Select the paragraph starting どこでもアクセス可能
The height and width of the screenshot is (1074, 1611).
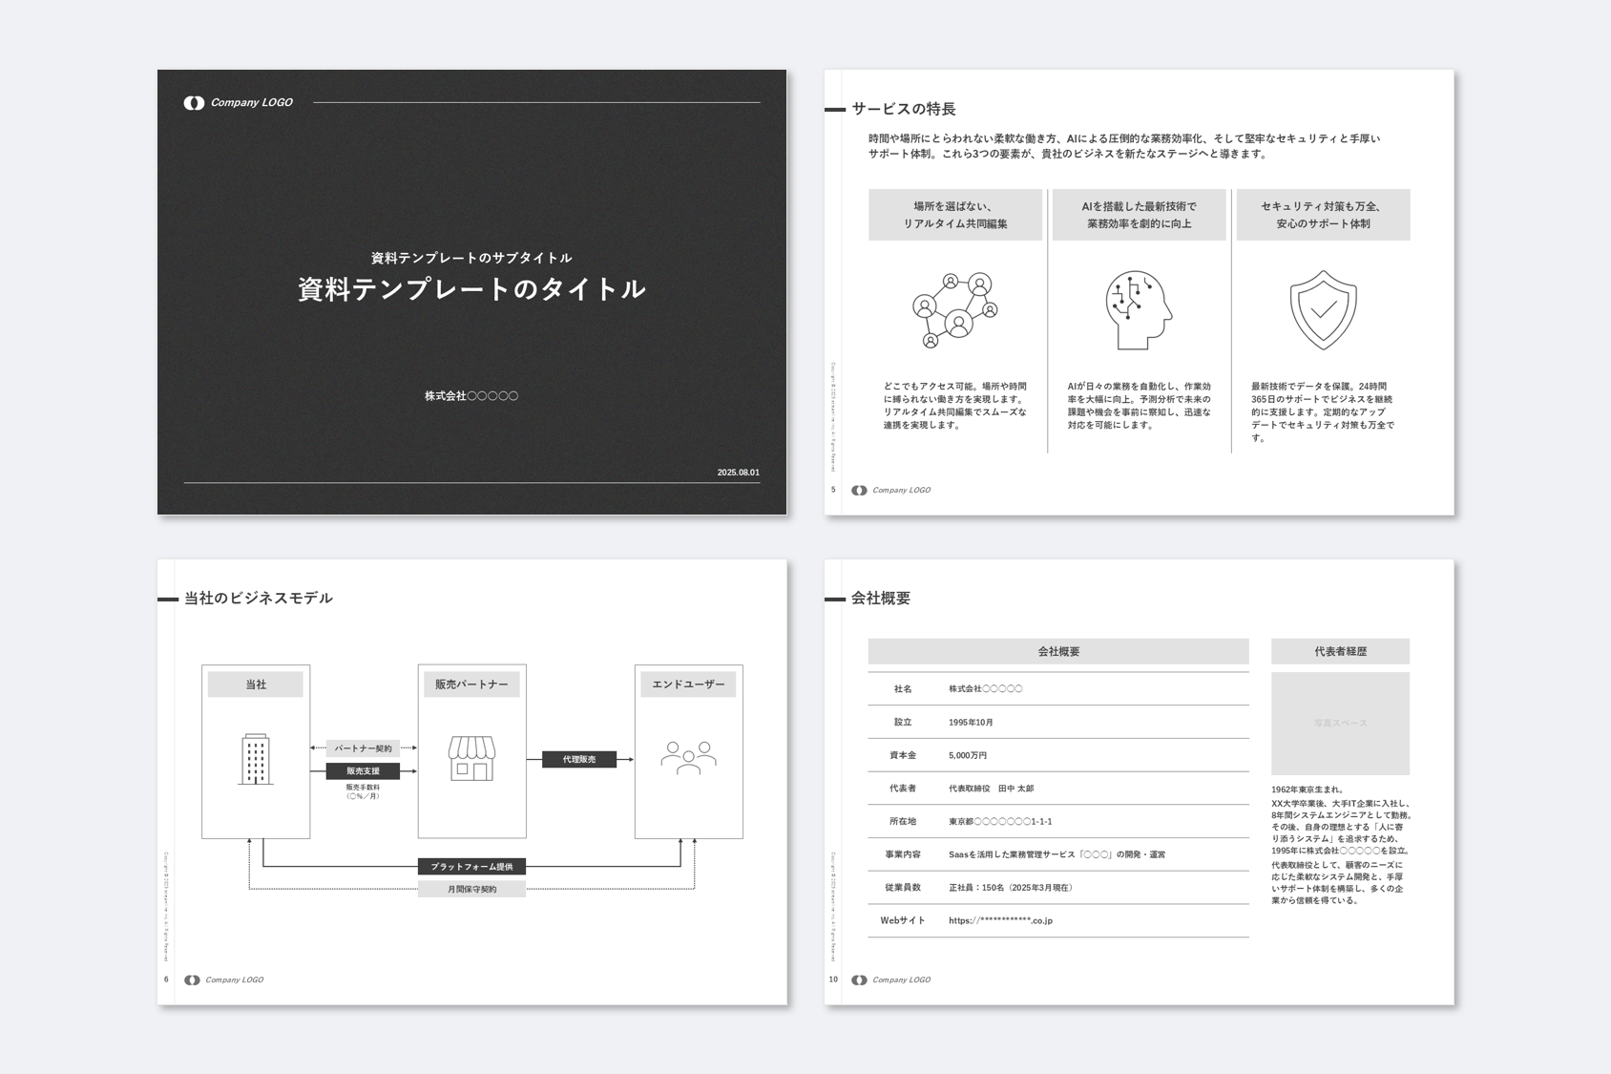click(955, 406)
